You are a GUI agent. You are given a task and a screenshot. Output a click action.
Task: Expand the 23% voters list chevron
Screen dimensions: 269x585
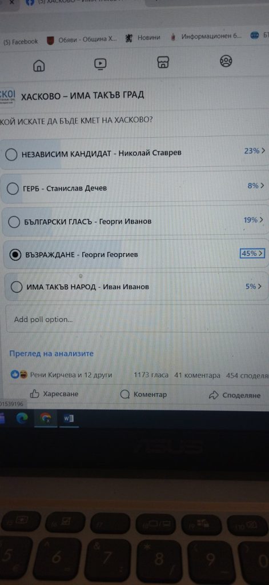tap(263, 151)
